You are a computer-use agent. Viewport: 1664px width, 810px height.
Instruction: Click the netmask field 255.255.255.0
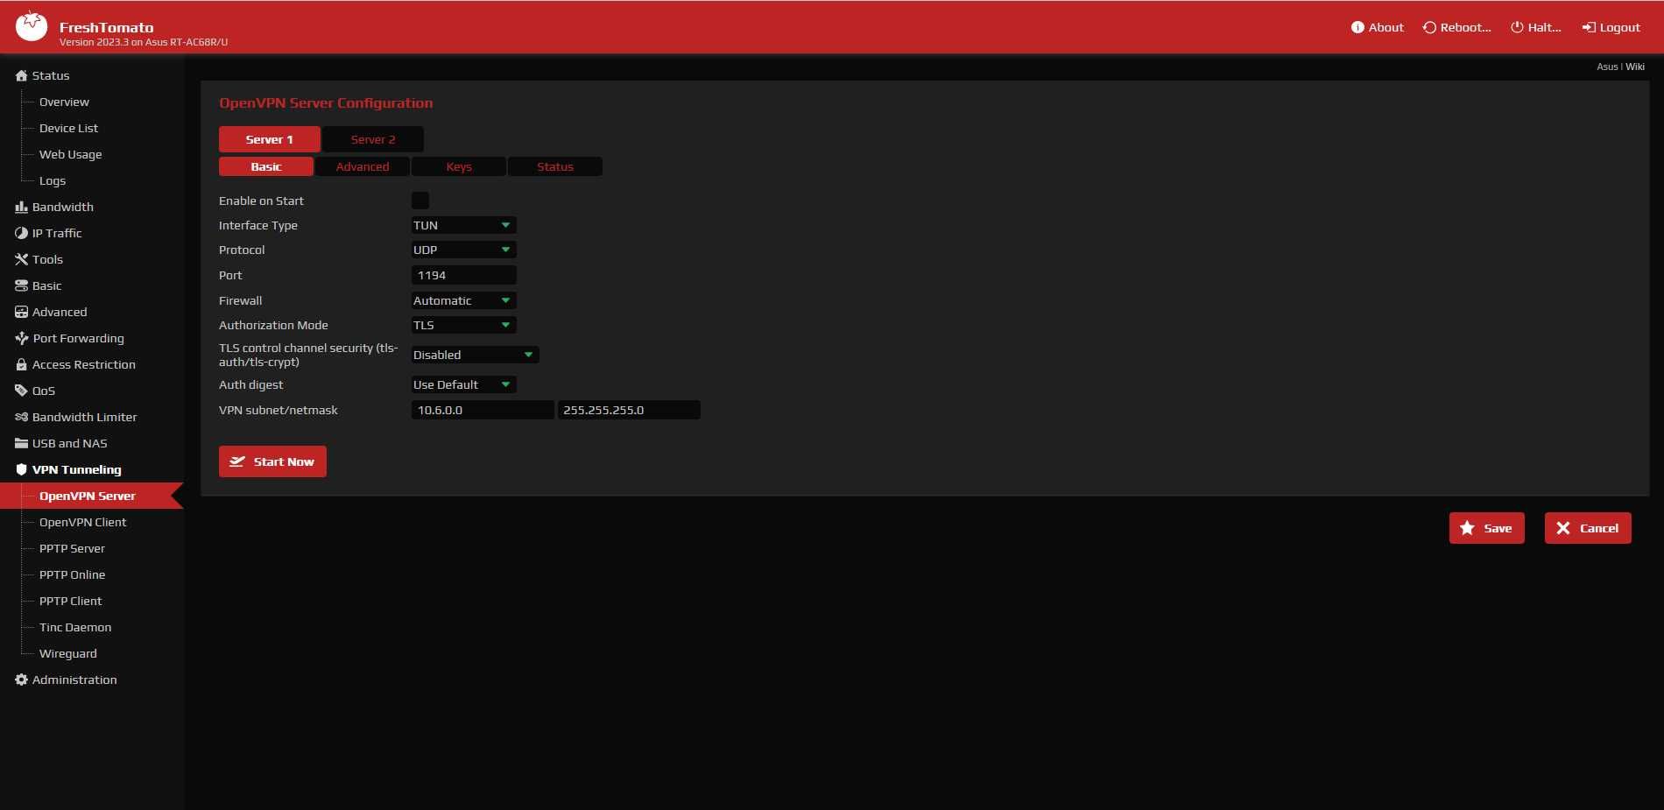[629, 410]
